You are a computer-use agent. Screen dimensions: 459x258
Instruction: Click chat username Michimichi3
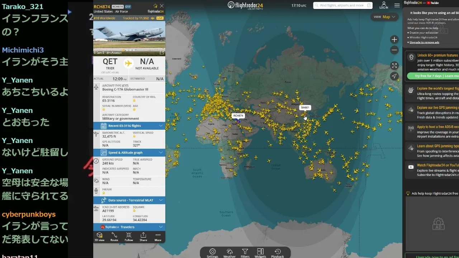coord(23,50)
